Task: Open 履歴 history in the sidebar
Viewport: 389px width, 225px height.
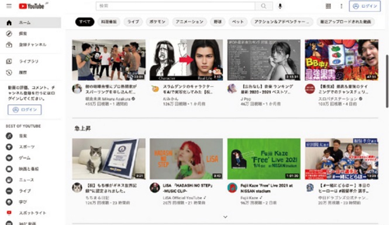Action: 30,72
